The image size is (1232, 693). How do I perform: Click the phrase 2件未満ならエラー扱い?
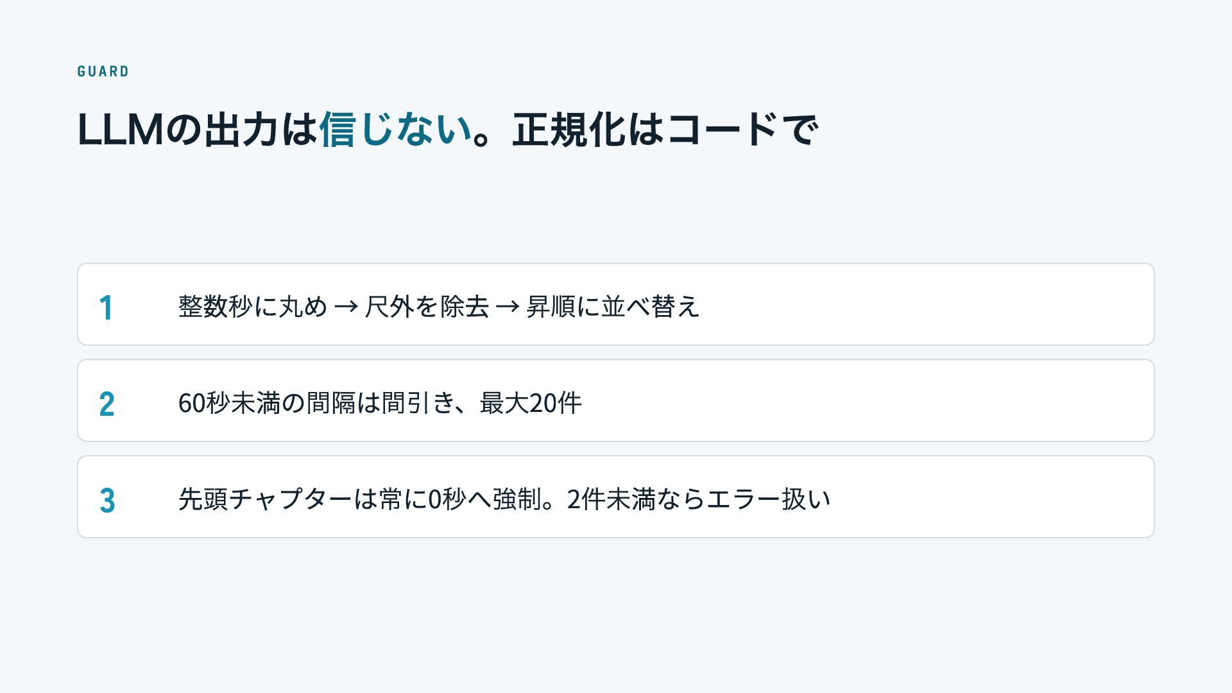coord(699,499)
